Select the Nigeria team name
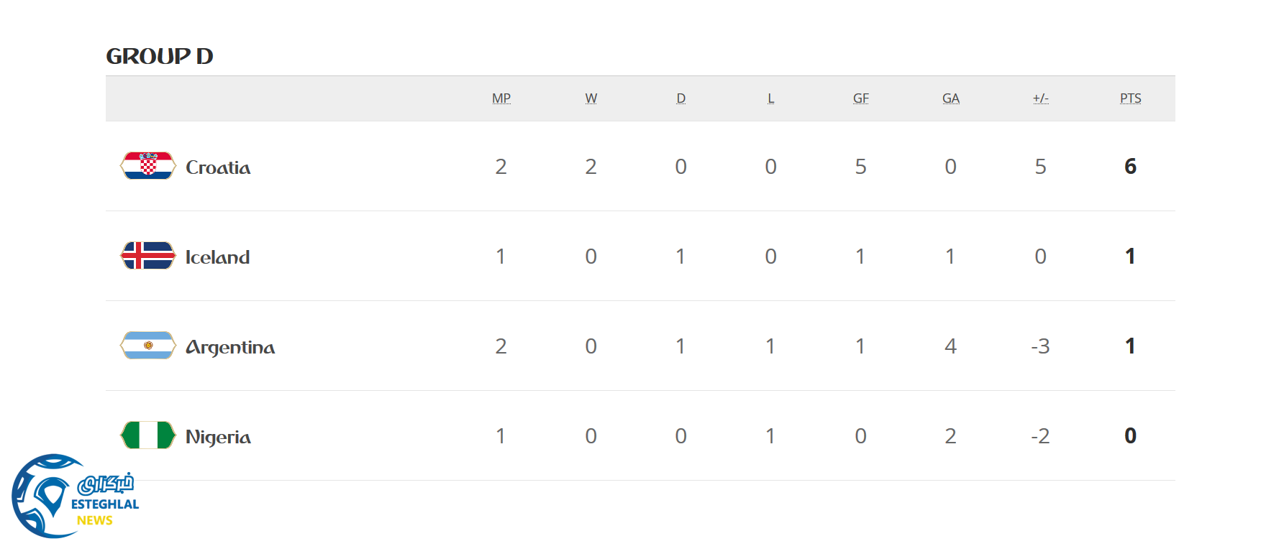 click(x=218, y=438)
